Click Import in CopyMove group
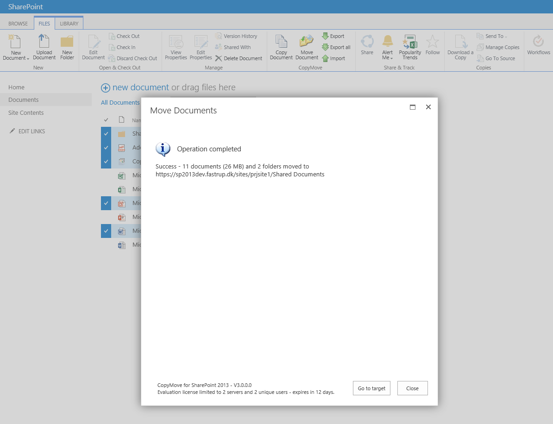This screenshot has width=553, height=424. pyautogui.click(x=333, y=58)
